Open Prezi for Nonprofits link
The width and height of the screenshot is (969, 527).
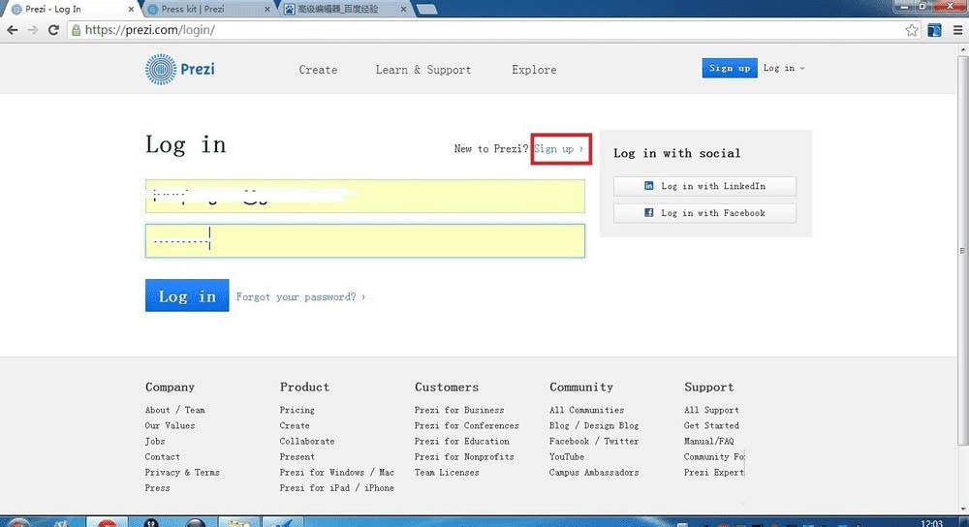click(x=464, y=456)
